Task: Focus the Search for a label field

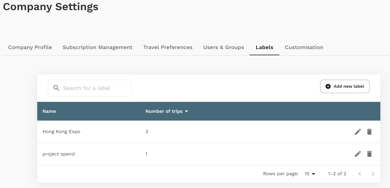Action: (x=90, y=88)
